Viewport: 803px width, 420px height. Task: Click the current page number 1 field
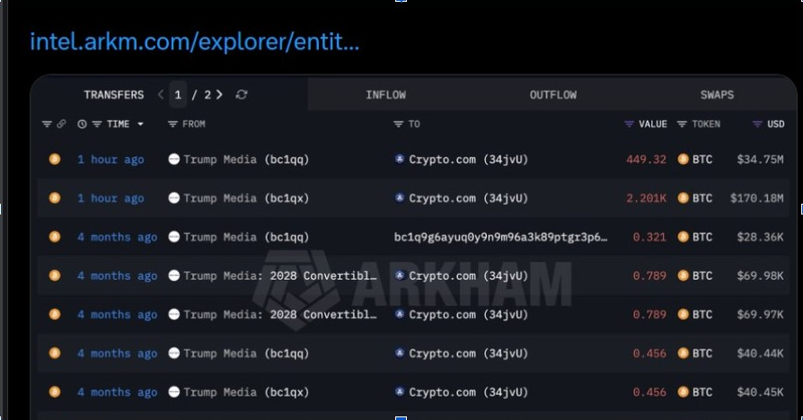tap(178, 94)
